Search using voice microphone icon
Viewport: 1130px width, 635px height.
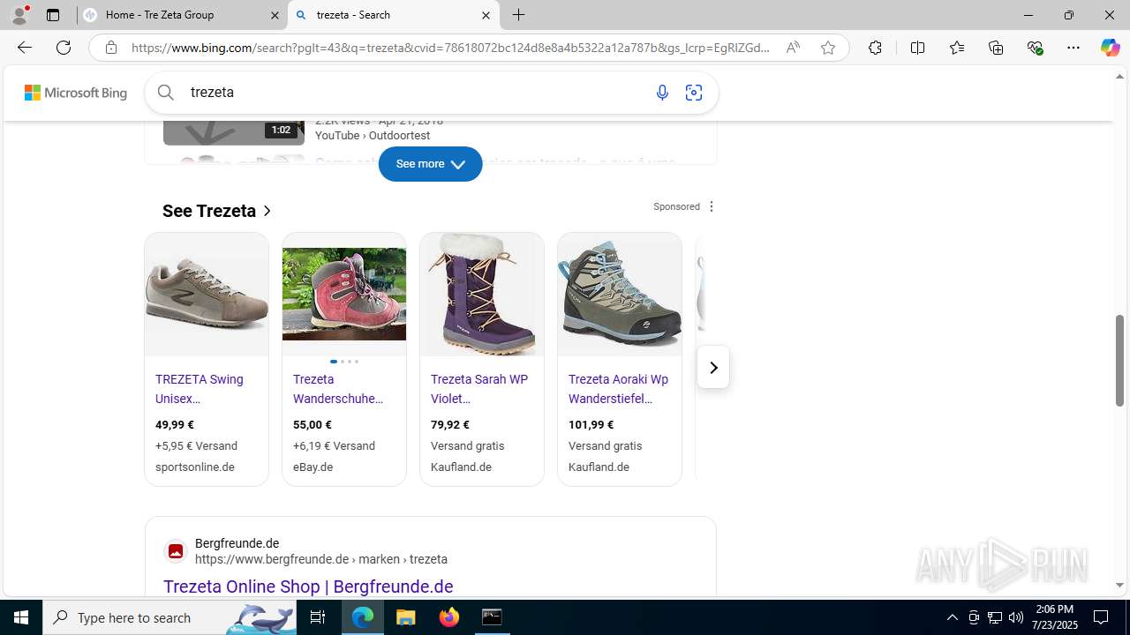662,93
